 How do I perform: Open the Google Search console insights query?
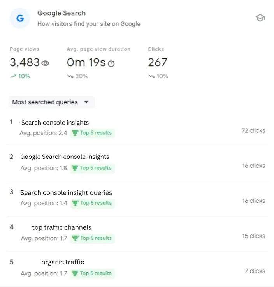[x=65, y=157]
